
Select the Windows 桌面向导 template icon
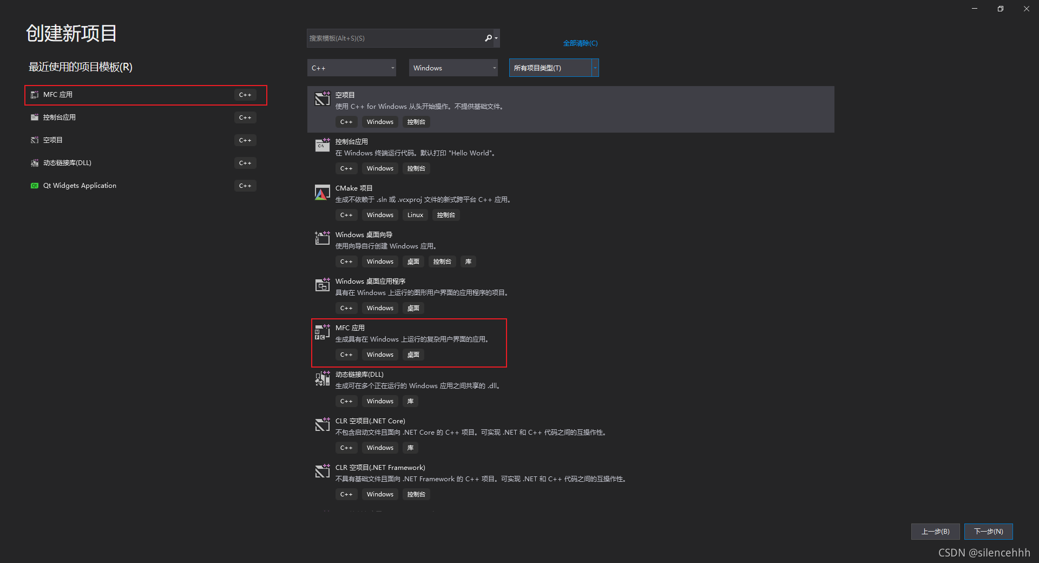click(323, 238)
